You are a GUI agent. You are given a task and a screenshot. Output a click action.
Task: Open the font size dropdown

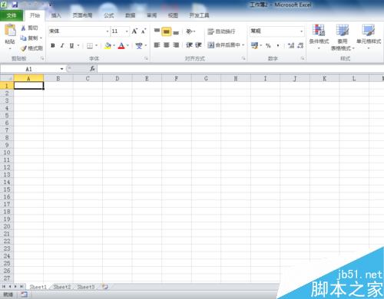point(127,31)
